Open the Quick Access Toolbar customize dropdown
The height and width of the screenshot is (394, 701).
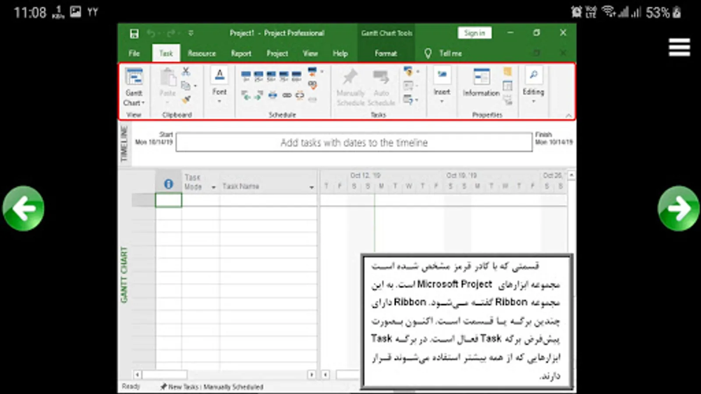[x=191, y=33]
